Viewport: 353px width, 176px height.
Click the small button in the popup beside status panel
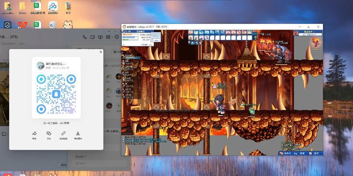coord(156,40)
